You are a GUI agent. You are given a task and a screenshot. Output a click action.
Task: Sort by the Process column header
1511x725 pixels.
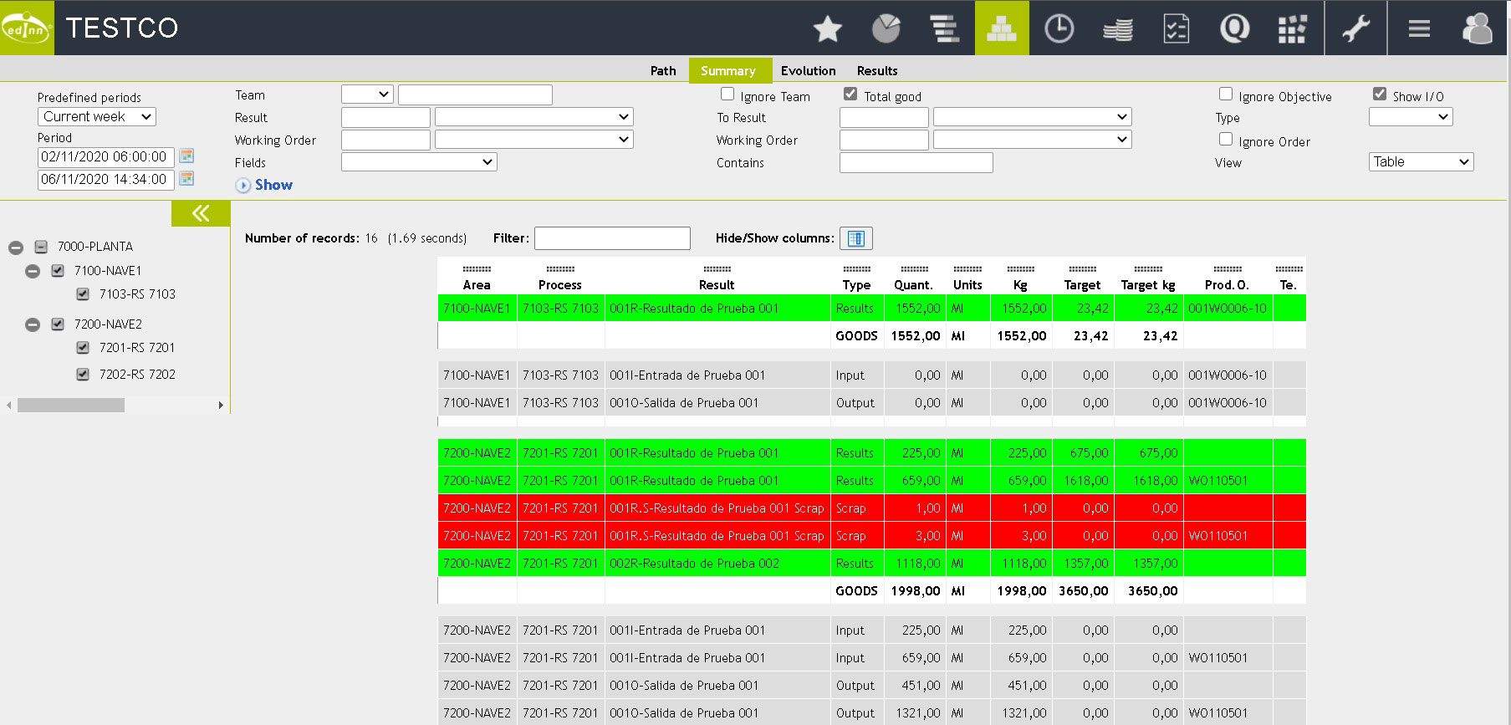coord(560,285)
